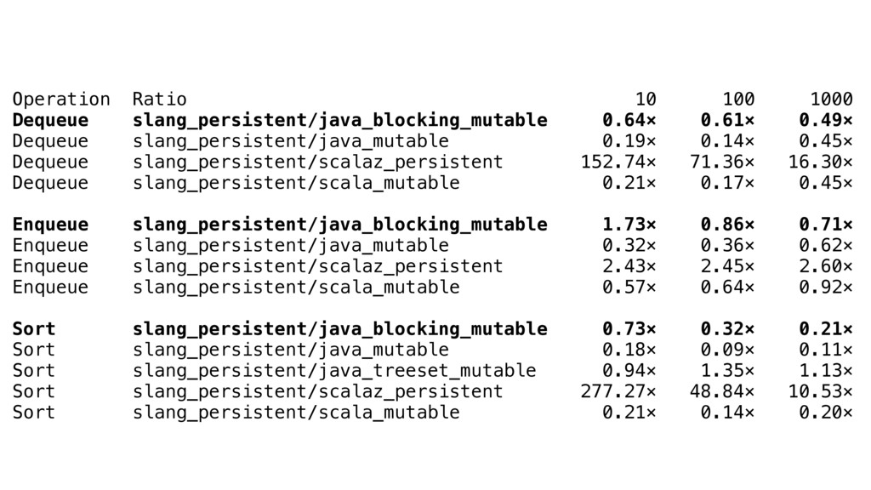Click the 71.36× Dequeue value

click(x=722, y=162)
